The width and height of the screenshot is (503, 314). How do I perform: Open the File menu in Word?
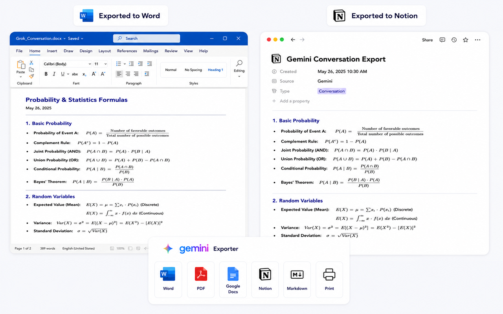click(19, 51)
